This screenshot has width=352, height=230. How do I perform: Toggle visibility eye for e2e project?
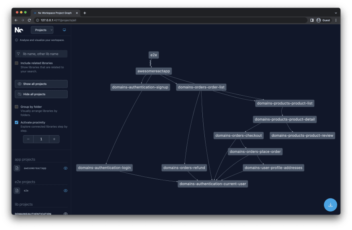[x=66, y=190]
